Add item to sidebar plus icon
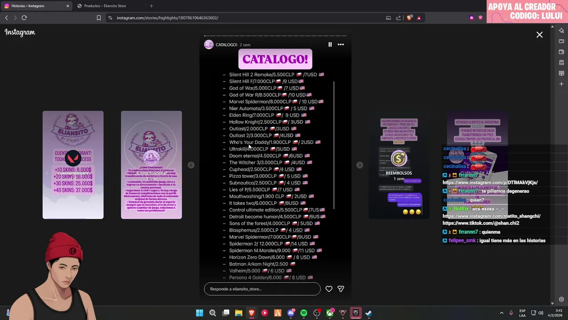This screenshot has width=568, height=320. coord(561,84)
